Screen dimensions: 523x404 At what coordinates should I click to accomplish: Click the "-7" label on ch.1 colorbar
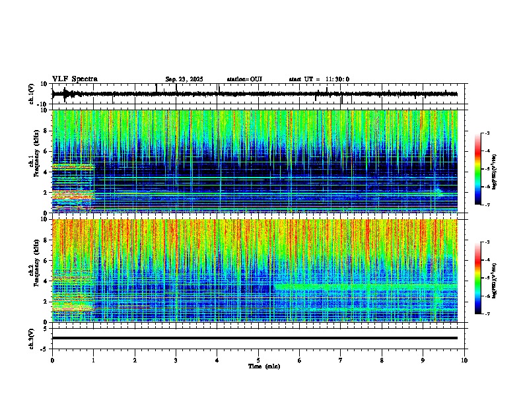click(x=487, y=205)
